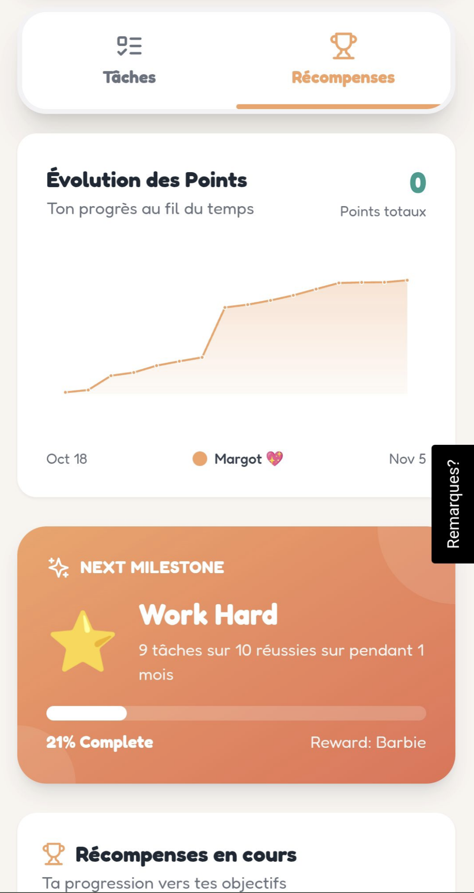This screenshot has width=474, height=893.
Task: Click the 21% Complete text
Action: 100,742
